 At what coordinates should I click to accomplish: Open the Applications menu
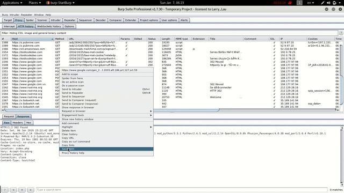[12, 3]
